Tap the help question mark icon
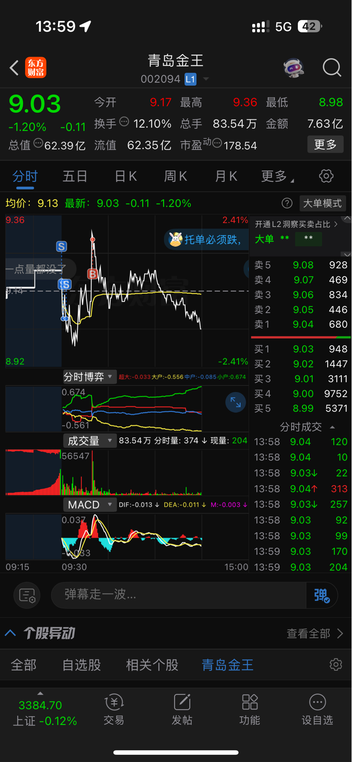The width and height of the screenshot is (352, 762). pyautogui.click(x=287, y=203)
